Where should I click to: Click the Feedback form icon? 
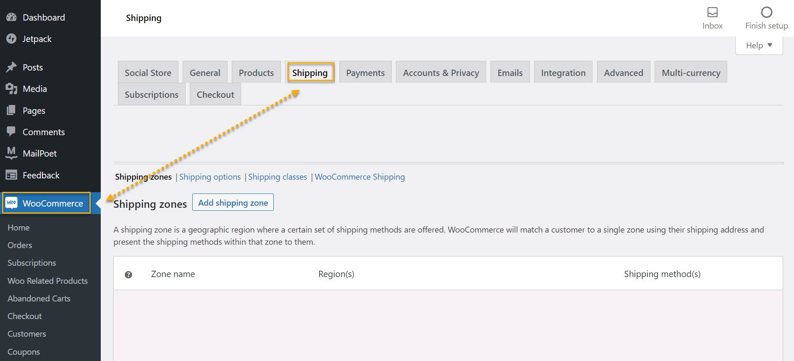pyautogui.click(x=11, y=175)
